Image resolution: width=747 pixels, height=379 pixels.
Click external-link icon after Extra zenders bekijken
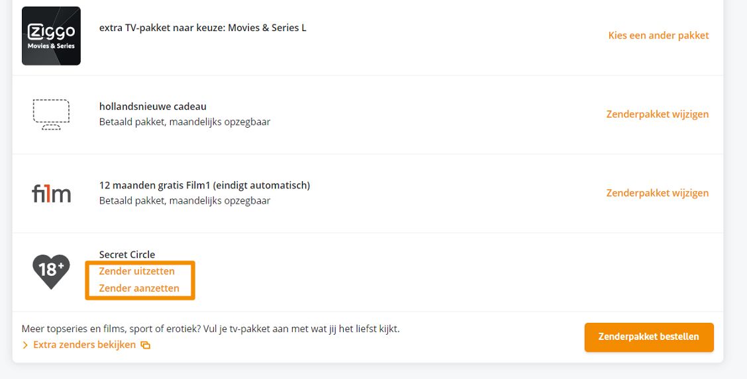[x=146, y=345]
